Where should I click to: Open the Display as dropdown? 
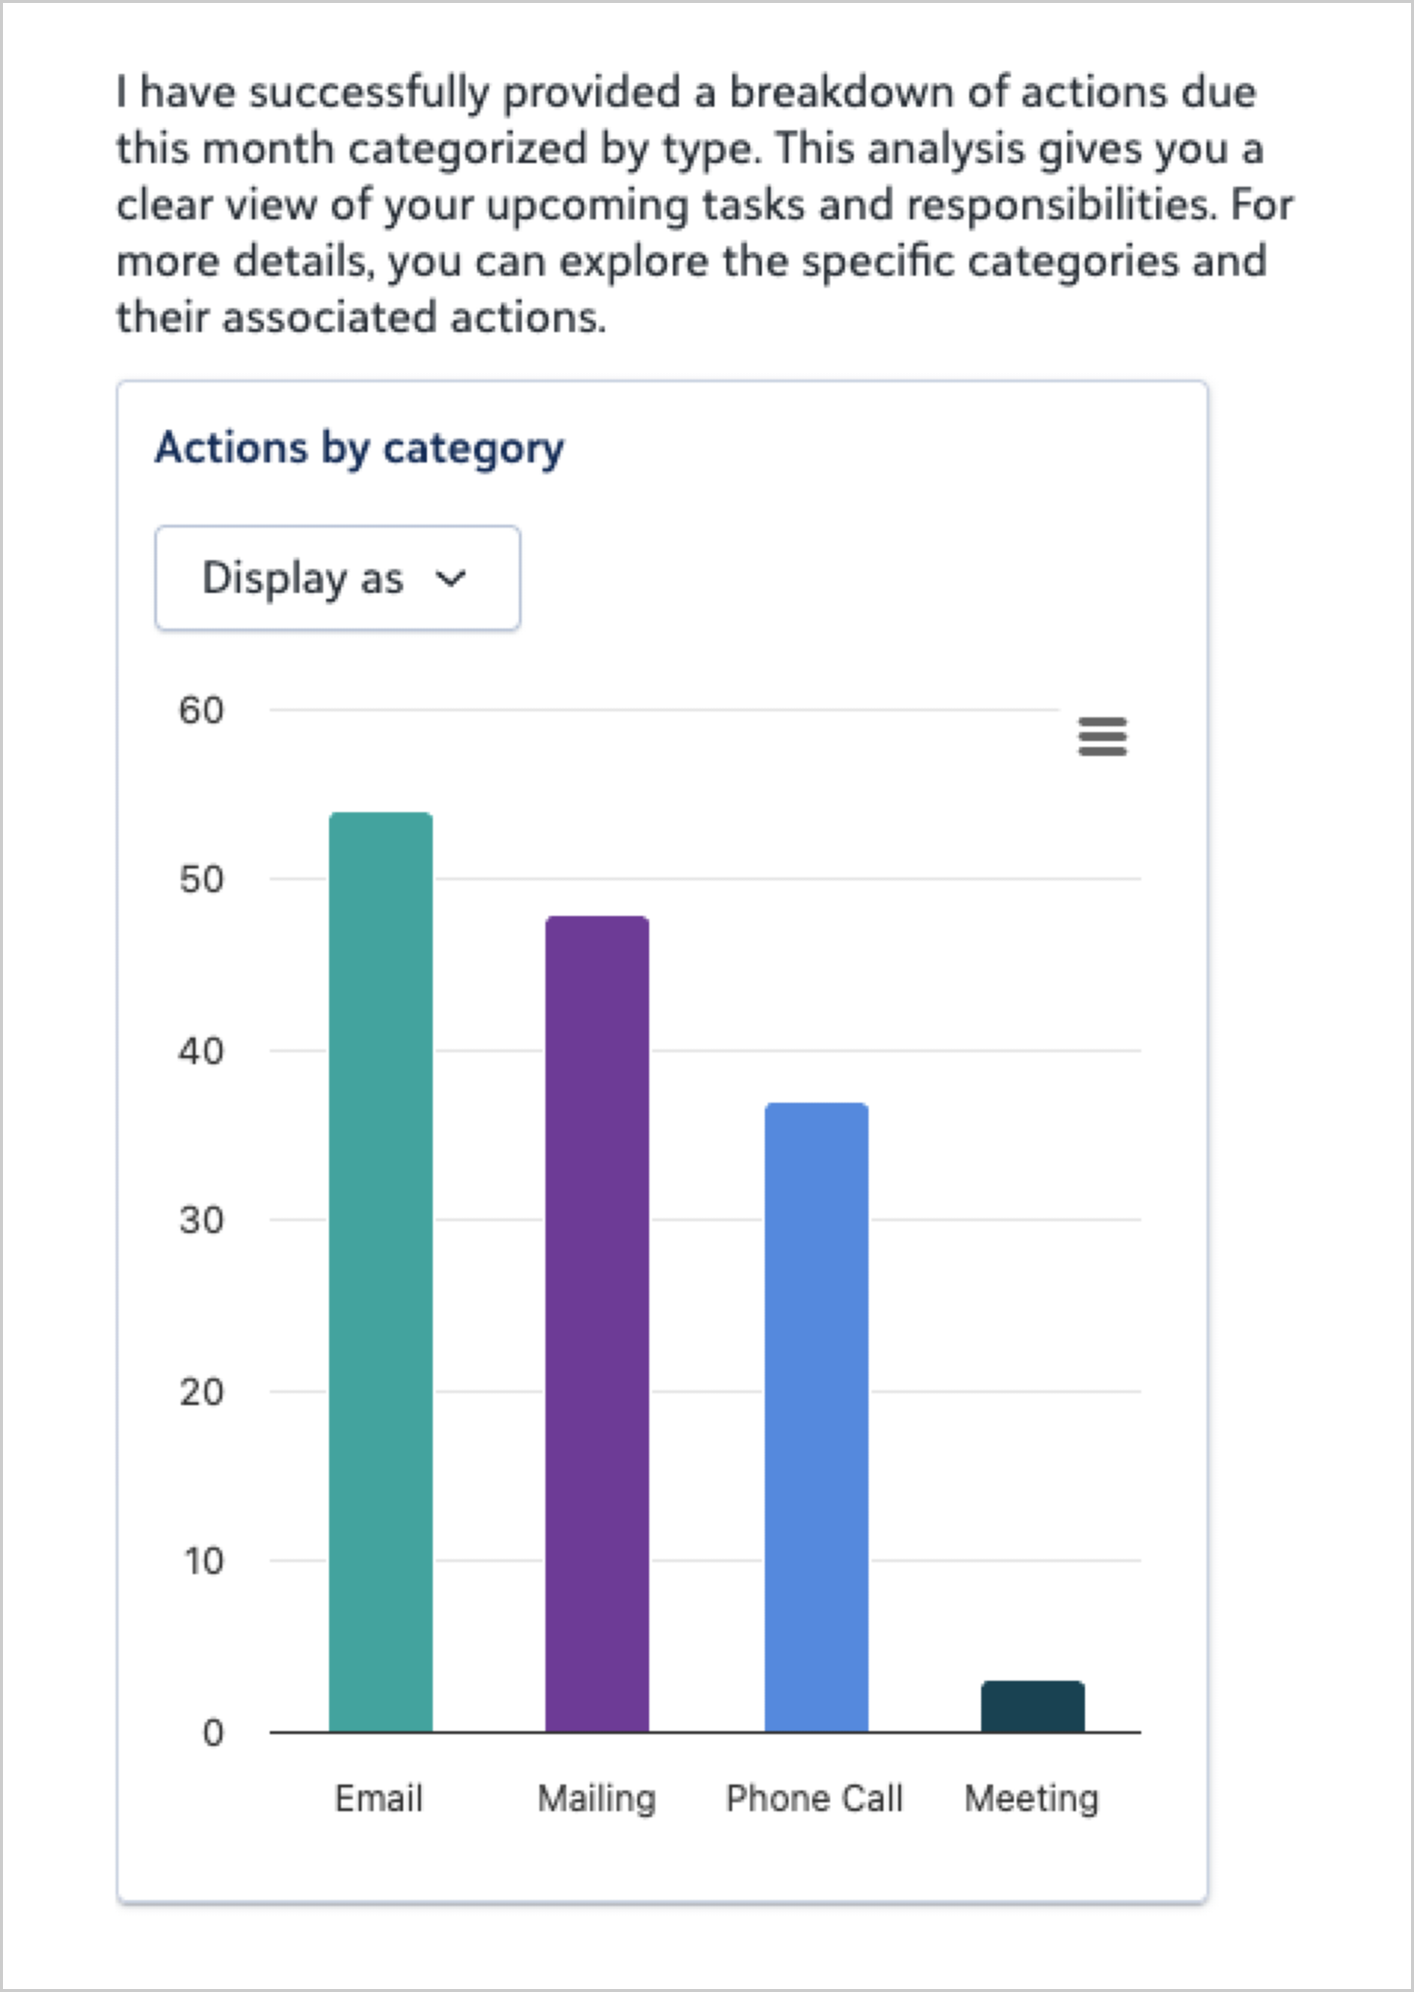click(x=337, y=578)
